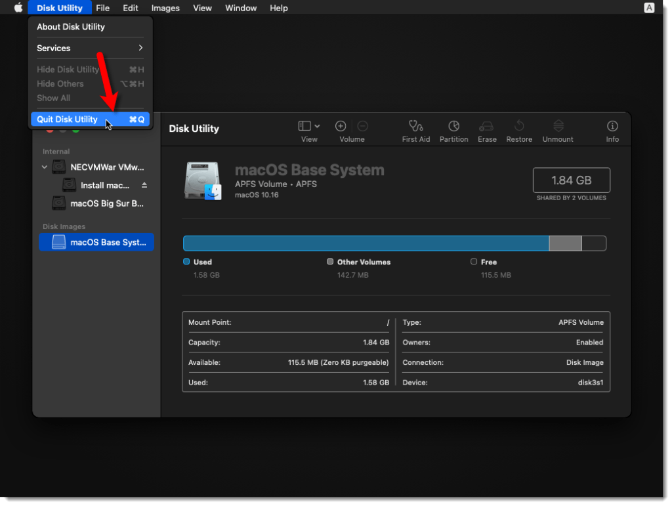Click the blue used segment of storage bar

(x=366, y=243)
